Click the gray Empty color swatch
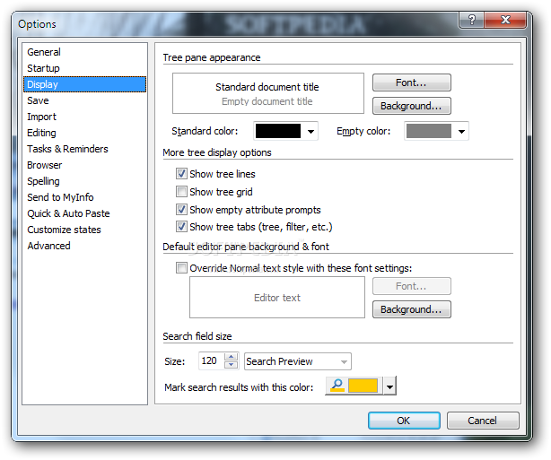 [x=429, y=131]
